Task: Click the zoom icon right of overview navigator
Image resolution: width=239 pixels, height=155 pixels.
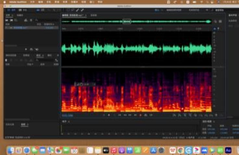Action: click(215, 22)
